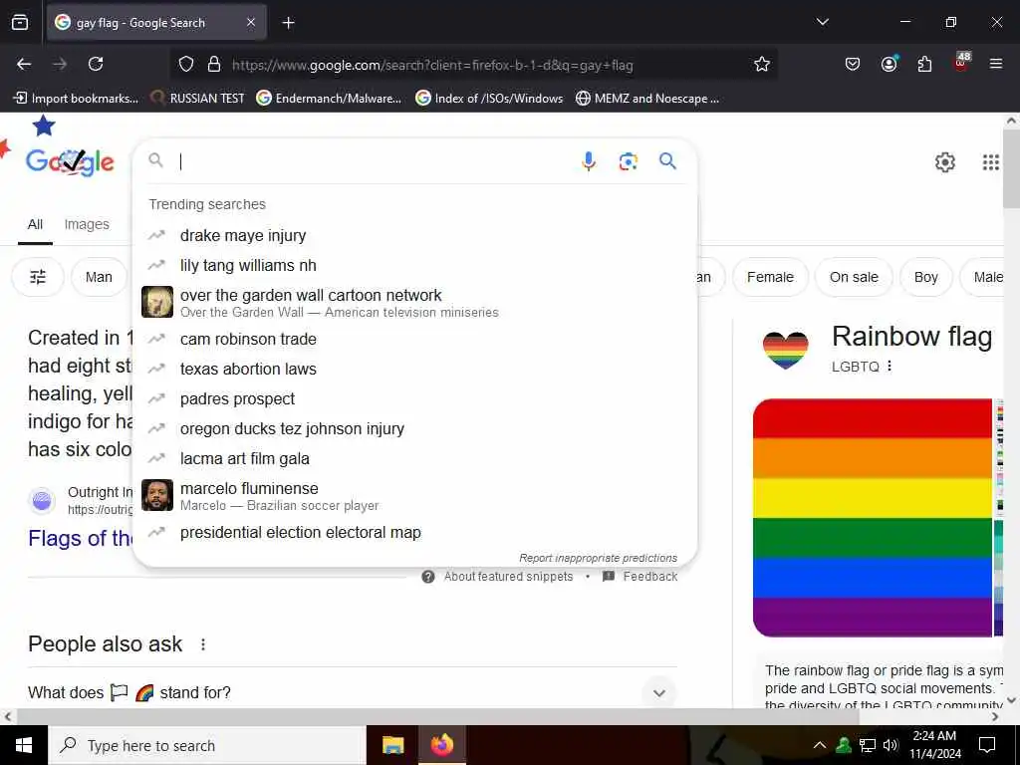Viewport: 1020px width, 765px height.
Task: Open the MEMZ and Noescape bookmark
Action: pos(647,99)
